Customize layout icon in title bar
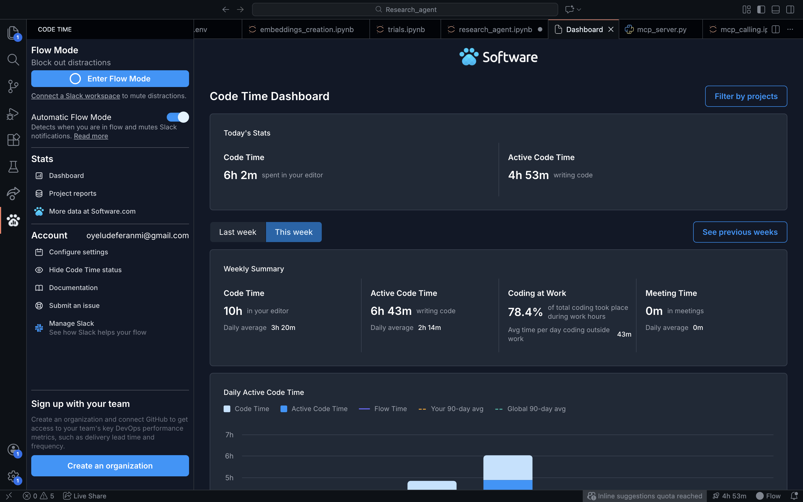Viewport: 803px width, 502px height. 747,9
